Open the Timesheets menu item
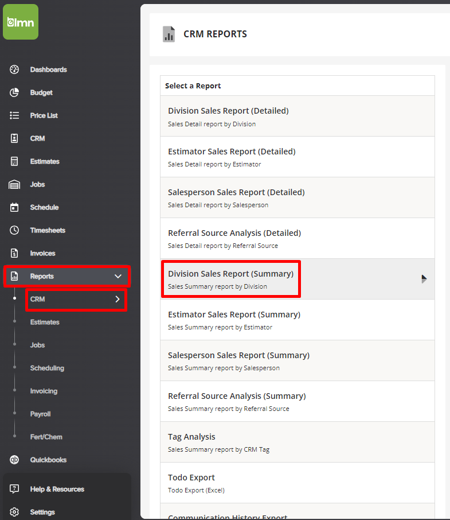450x520 pixels. point(48,230)
